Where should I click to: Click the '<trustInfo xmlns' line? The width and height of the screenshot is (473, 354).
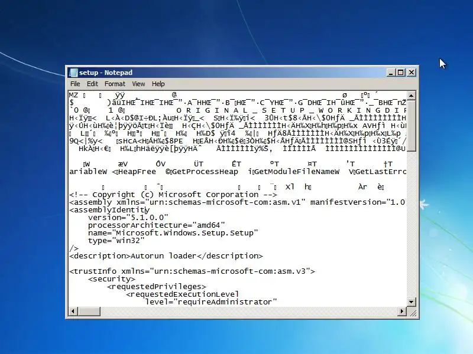(x=192, y=271)
